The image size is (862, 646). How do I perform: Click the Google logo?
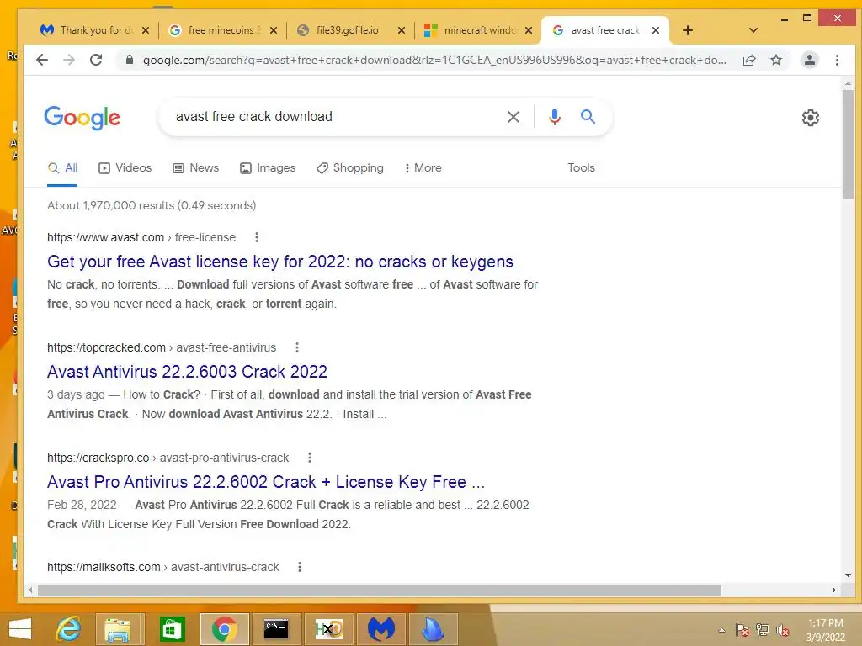[x=82, y=118]
